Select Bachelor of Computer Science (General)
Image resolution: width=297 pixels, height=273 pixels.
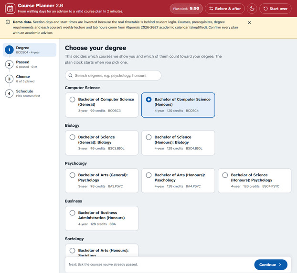(x=102, y=105)
